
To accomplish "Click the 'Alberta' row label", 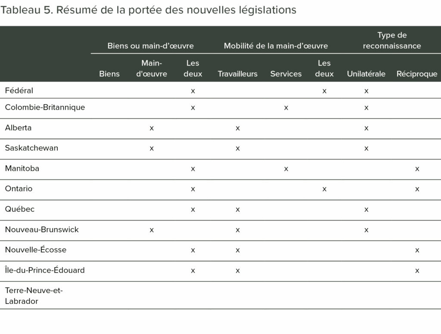I will click(x=18, y=128).
